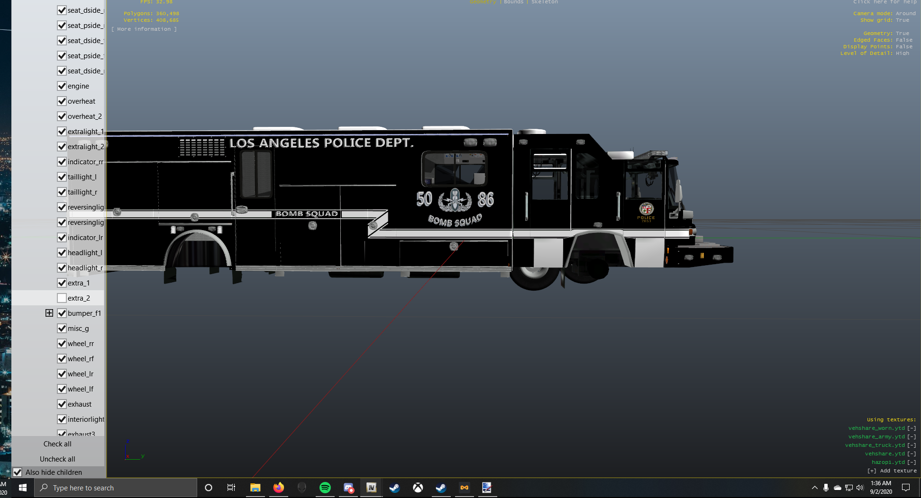The image size is (921, 498).
Task: Click the Check all button
Action: pyautogui.click(x=57, y=444)
